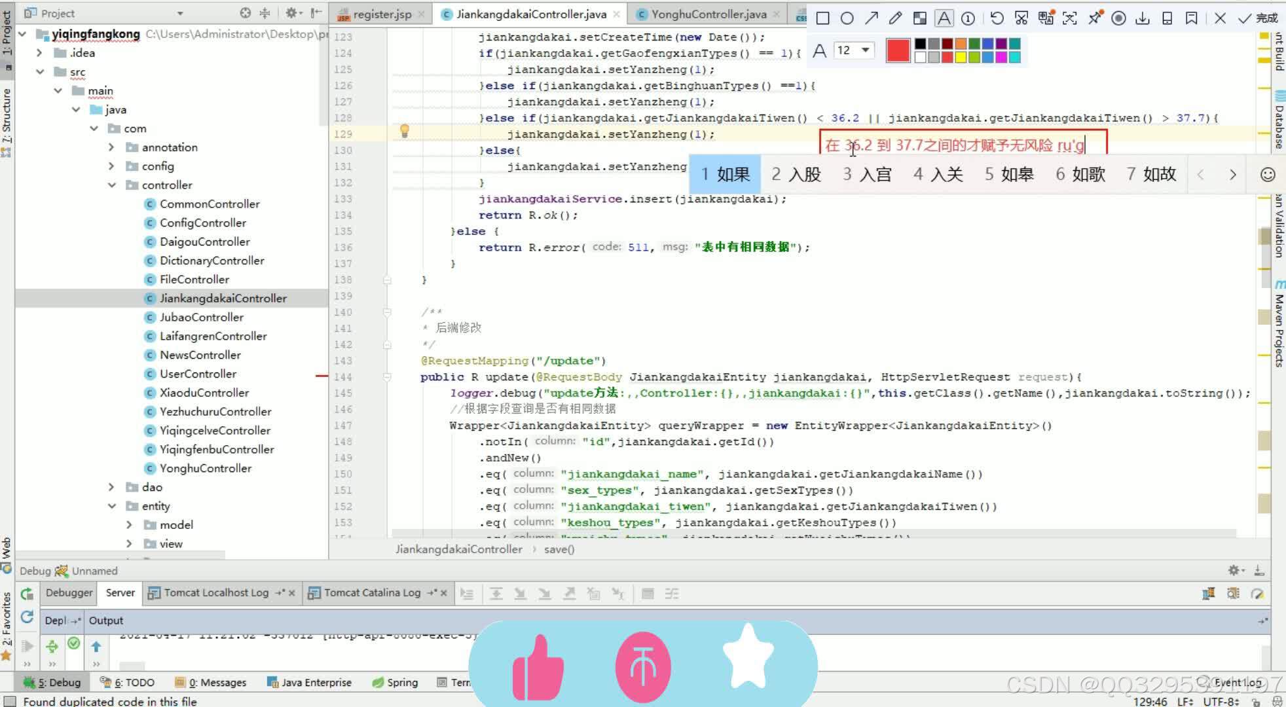Click the scroll-from-source target icon
The width and height of the screenshot is (1286, 707).
pos(245,12)
